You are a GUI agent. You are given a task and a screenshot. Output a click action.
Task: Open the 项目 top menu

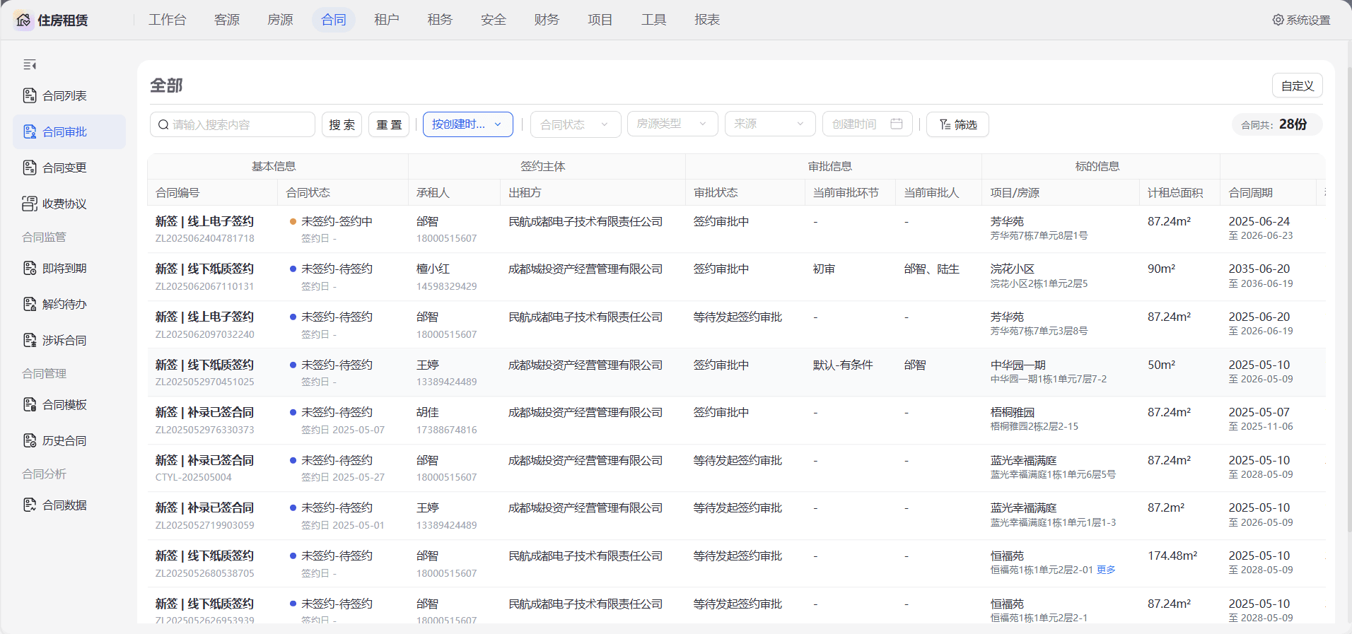click(600, 20)
